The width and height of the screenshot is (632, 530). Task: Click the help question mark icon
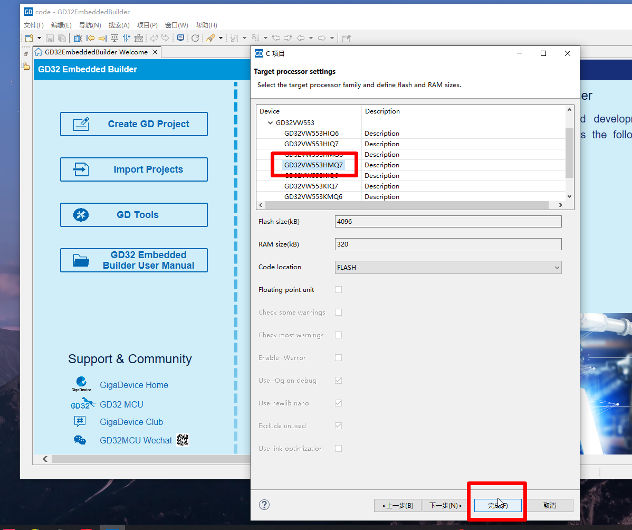pyautogui.click(x=264, y=505)
